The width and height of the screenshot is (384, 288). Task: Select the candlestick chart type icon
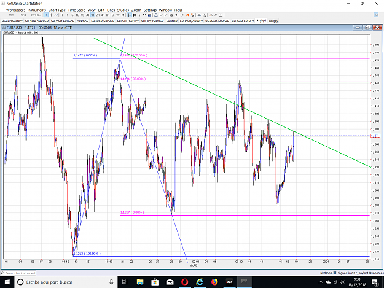45,15
